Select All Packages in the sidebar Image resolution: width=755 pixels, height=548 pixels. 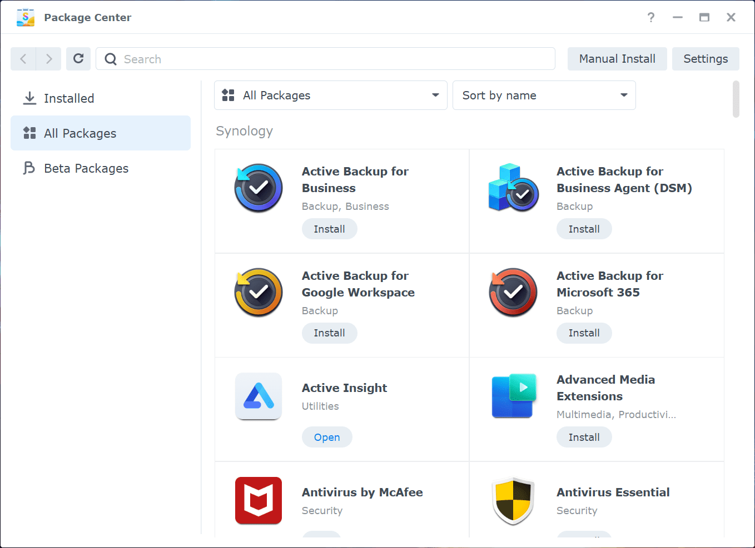(x=101, y=133)
